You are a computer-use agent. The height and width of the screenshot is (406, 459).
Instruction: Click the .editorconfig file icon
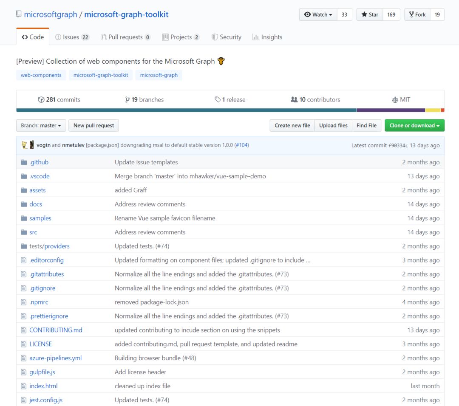24,260
